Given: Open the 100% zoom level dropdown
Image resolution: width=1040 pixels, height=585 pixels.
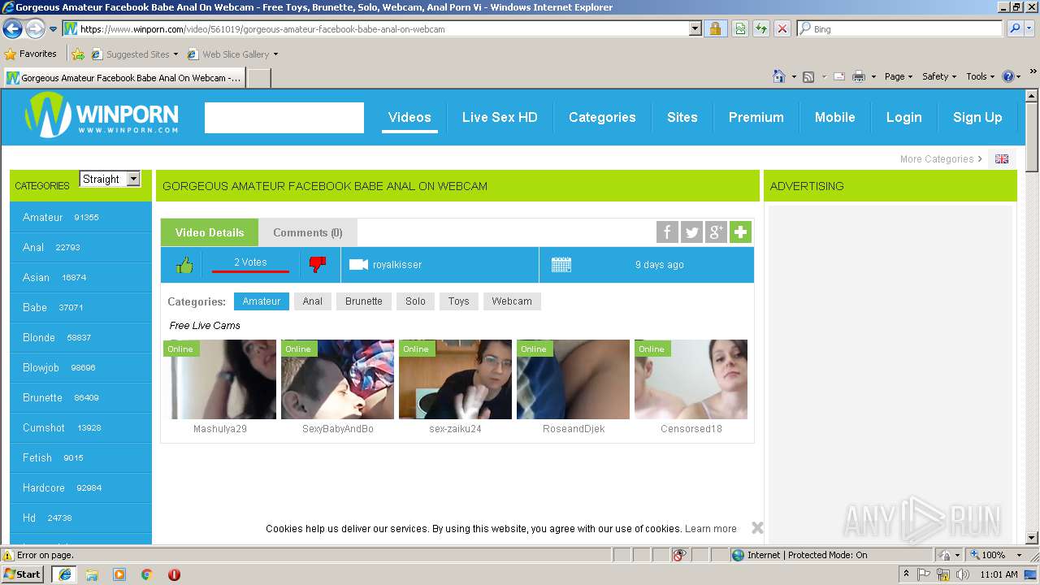Looking at the screenshot, I should coord(1019,555).
